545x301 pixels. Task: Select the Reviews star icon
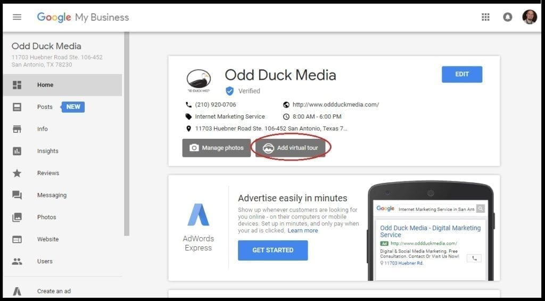coord(16,173)
